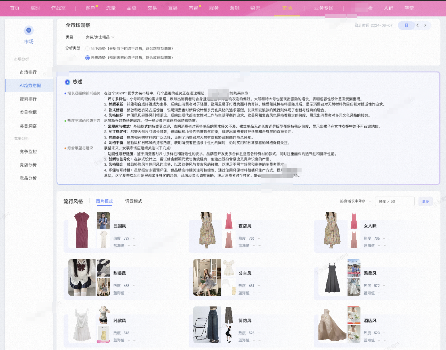Image resolution: width=446 pixels, height=350 pixels.
Task: Click the blue 总述 summary icon
Action: [x=67, y=82]
